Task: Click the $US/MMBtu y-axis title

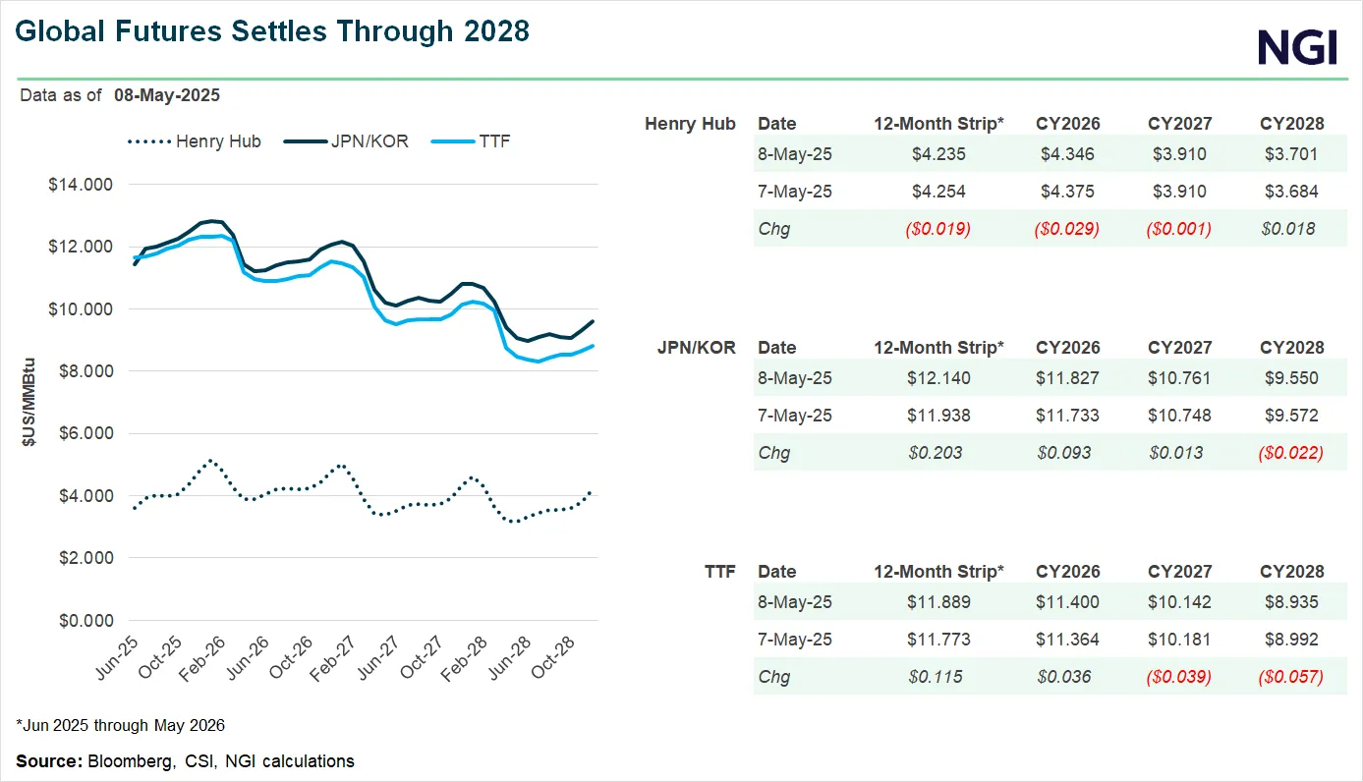Action: [29, 402]
